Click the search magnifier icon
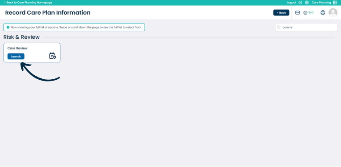341x167 pixels. pyautogui.click(x=279, y=27)
